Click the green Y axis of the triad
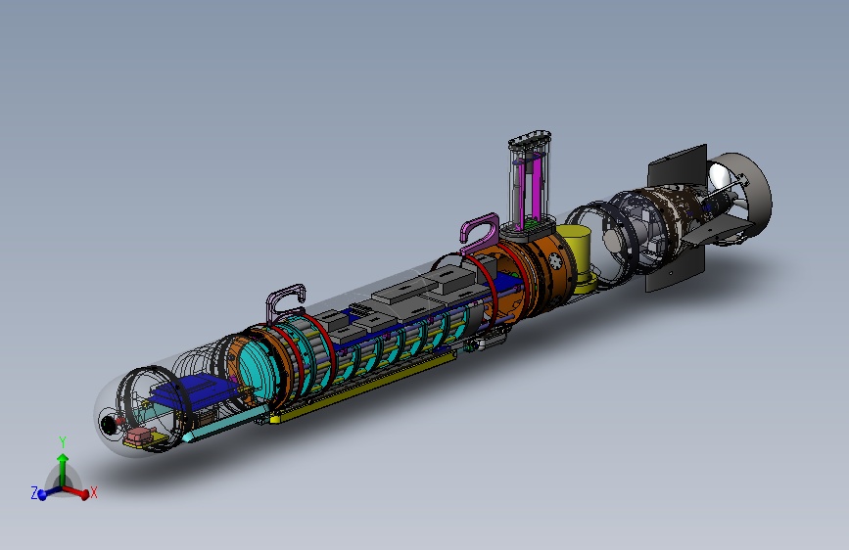Image resolution: width=849 pixels, height=550 pixels. coord(63,471)
